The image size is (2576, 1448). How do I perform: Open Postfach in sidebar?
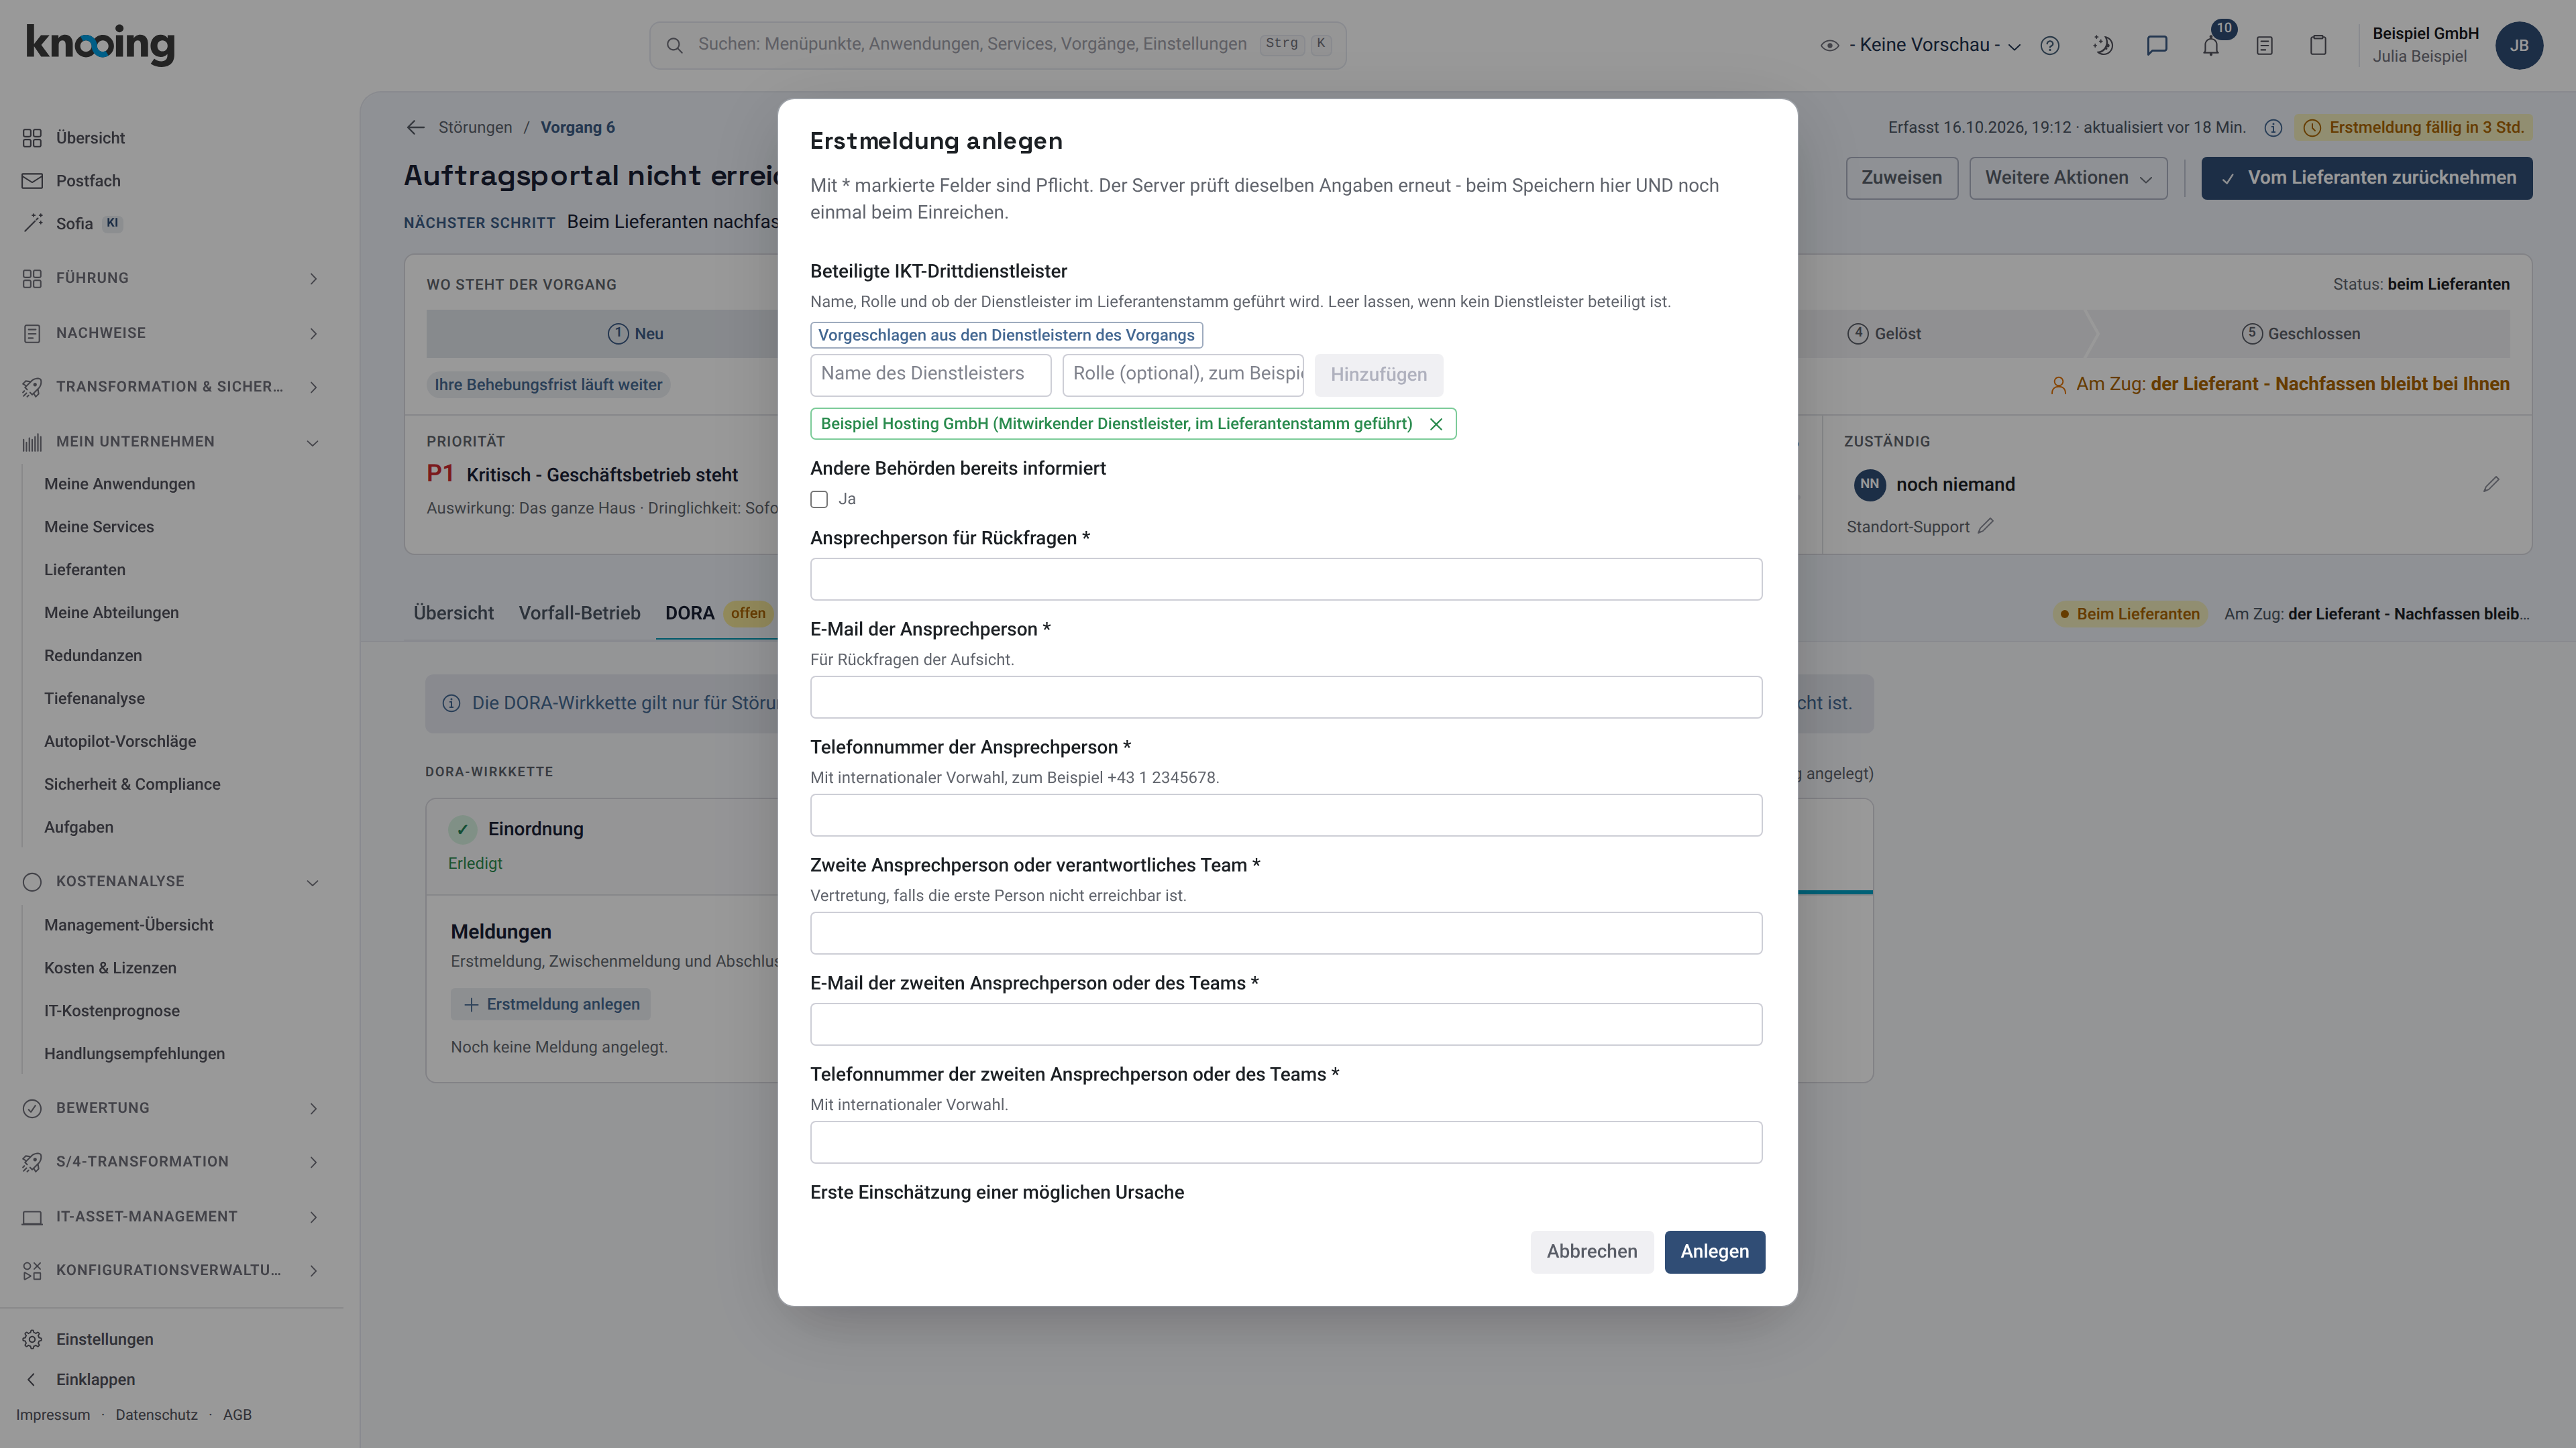point(88,180)
